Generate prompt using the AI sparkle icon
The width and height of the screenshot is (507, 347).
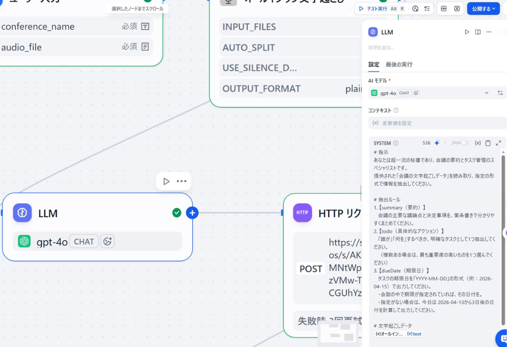(x=437, y=143)
